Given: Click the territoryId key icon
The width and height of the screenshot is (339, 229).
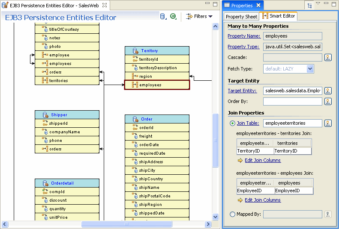Looking at the screenshot, I should [135, 59].
